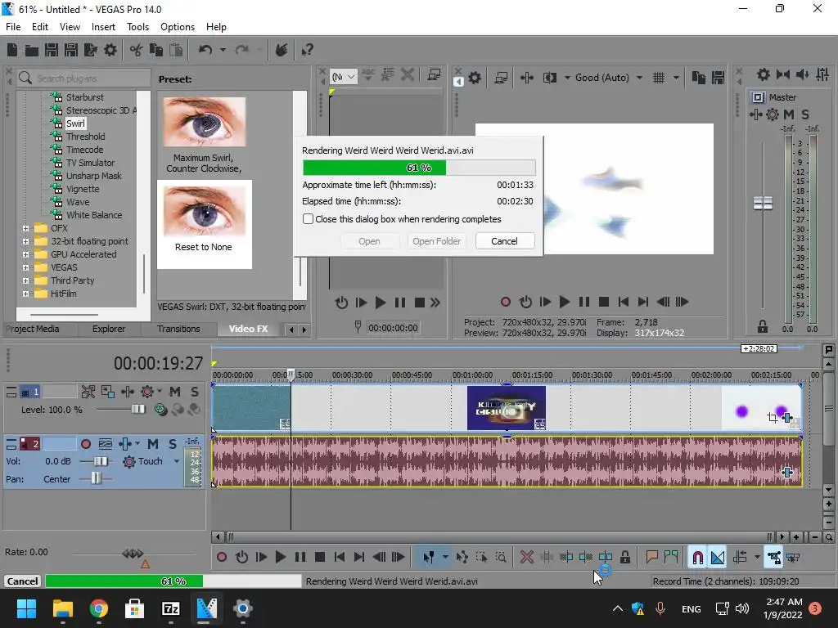The height and width of the screenshot is (628, 838).
Task: Click the Insert Region icon
Action: [671, 558]
